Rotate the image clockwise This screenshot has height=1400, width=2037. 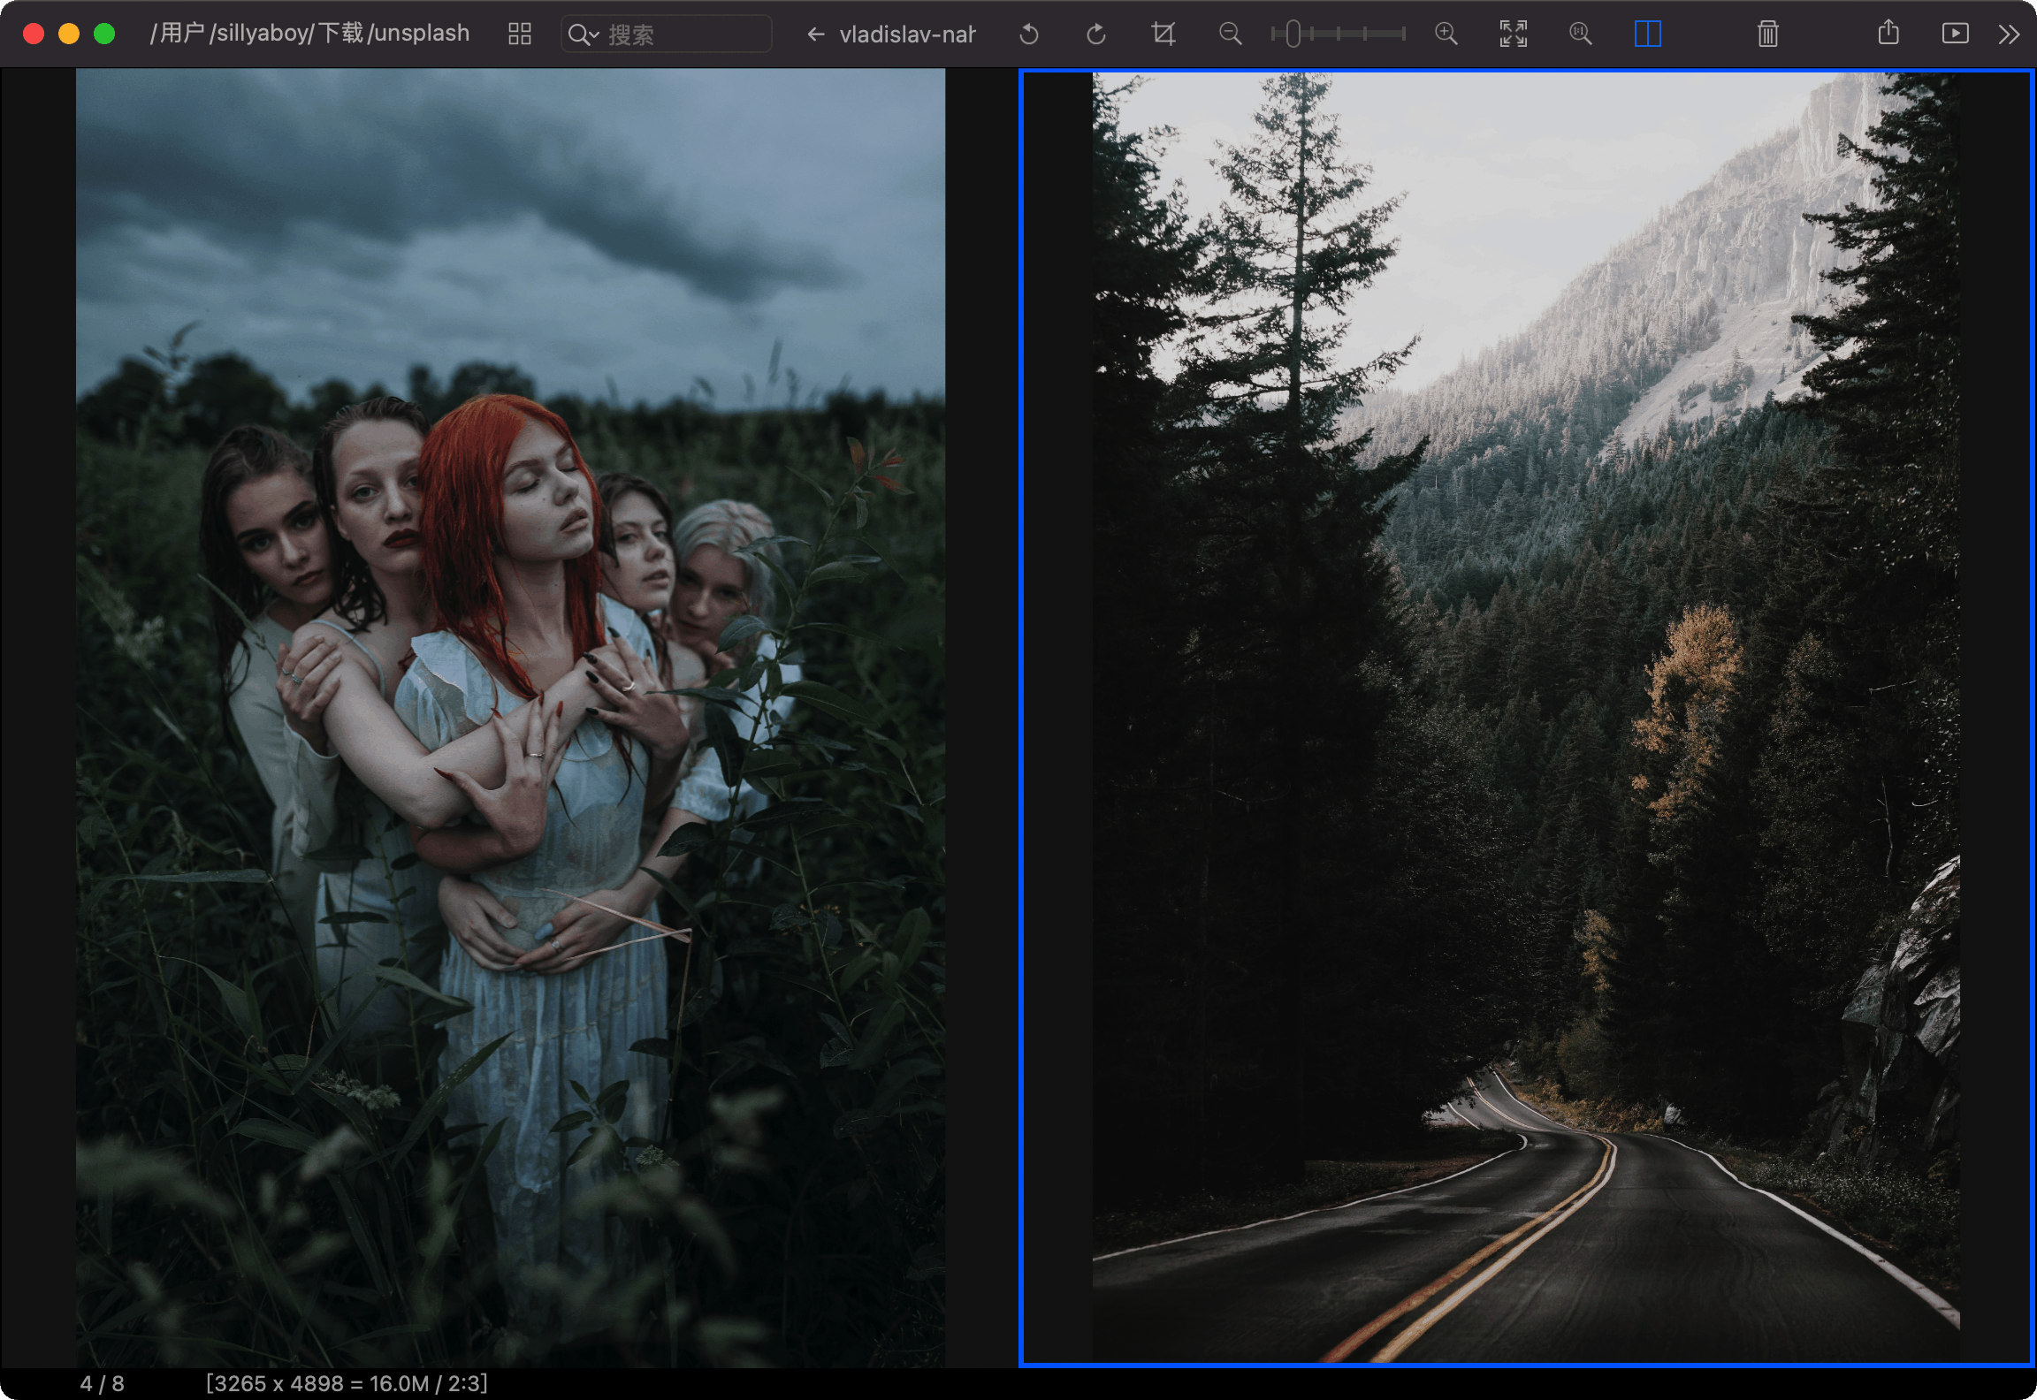1095,34
